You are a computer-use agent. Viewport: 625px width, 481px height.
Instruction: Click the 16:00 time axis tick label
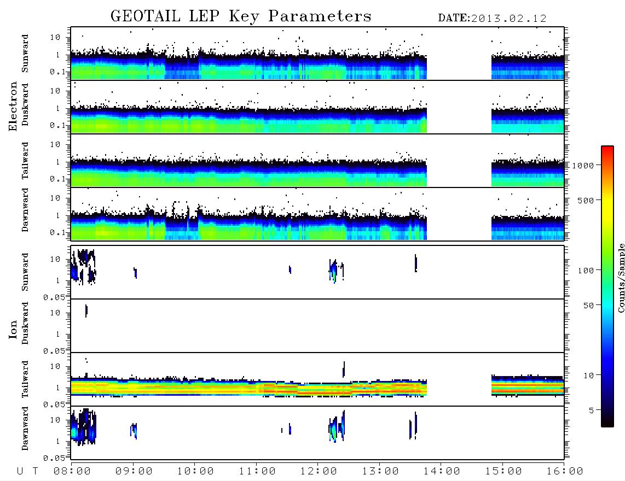tap(565, 471)
